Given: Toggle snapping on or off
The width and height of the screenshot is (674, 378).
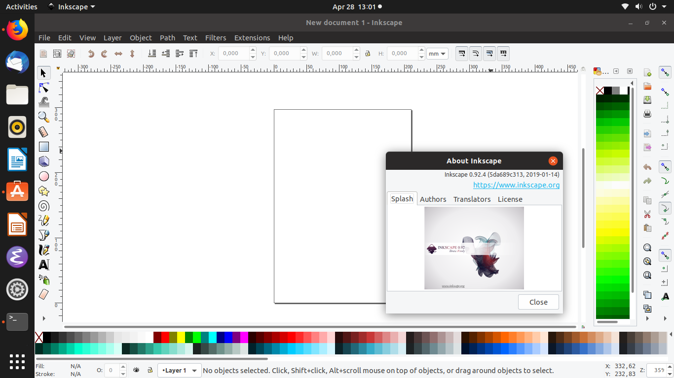Looking at the screenshot, I should point(665,72).
